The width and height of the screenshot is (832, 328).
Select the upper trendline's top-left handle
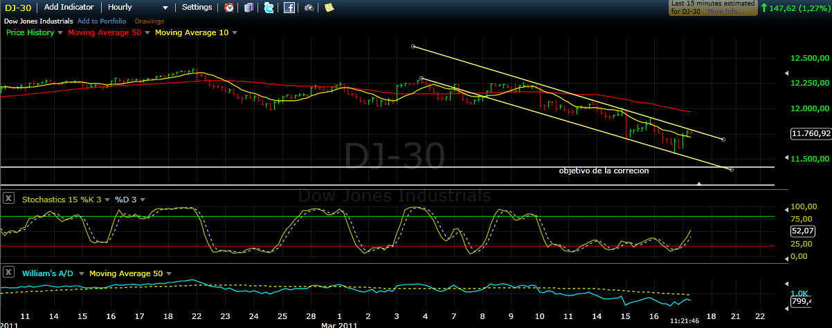[413, 46]
